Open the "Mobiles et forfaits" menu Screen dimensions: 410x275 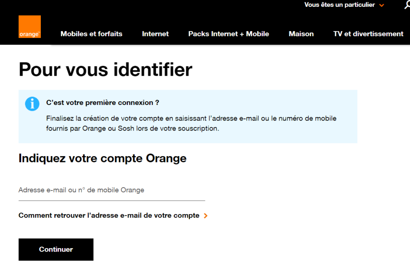tap(91, 34)
